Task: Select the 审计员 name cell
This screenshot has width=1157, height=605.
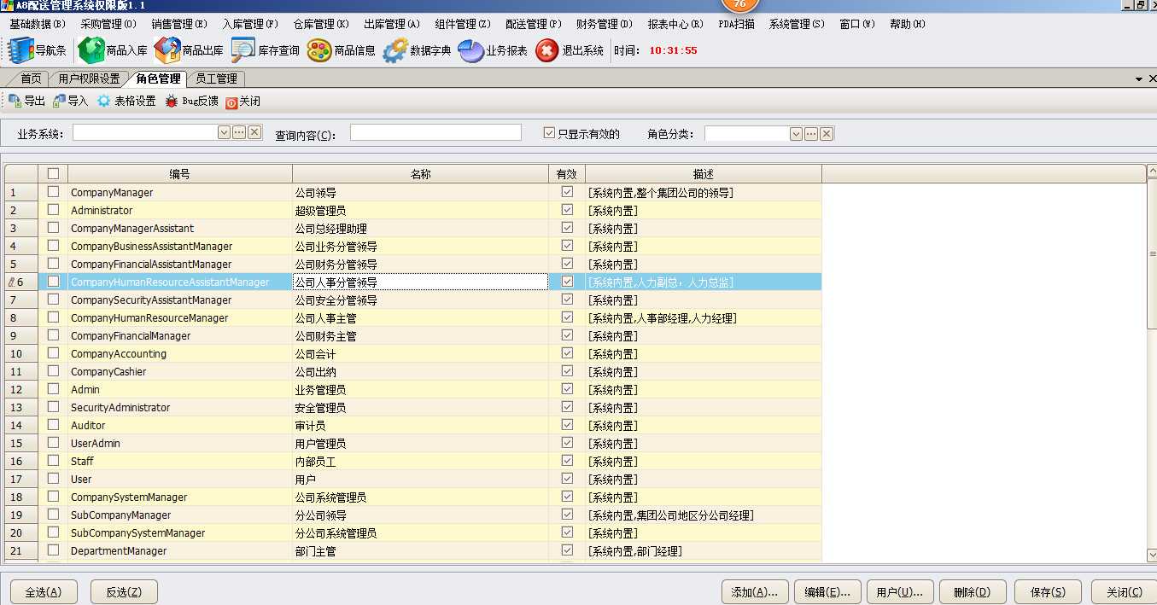Action: coord(420,425)
